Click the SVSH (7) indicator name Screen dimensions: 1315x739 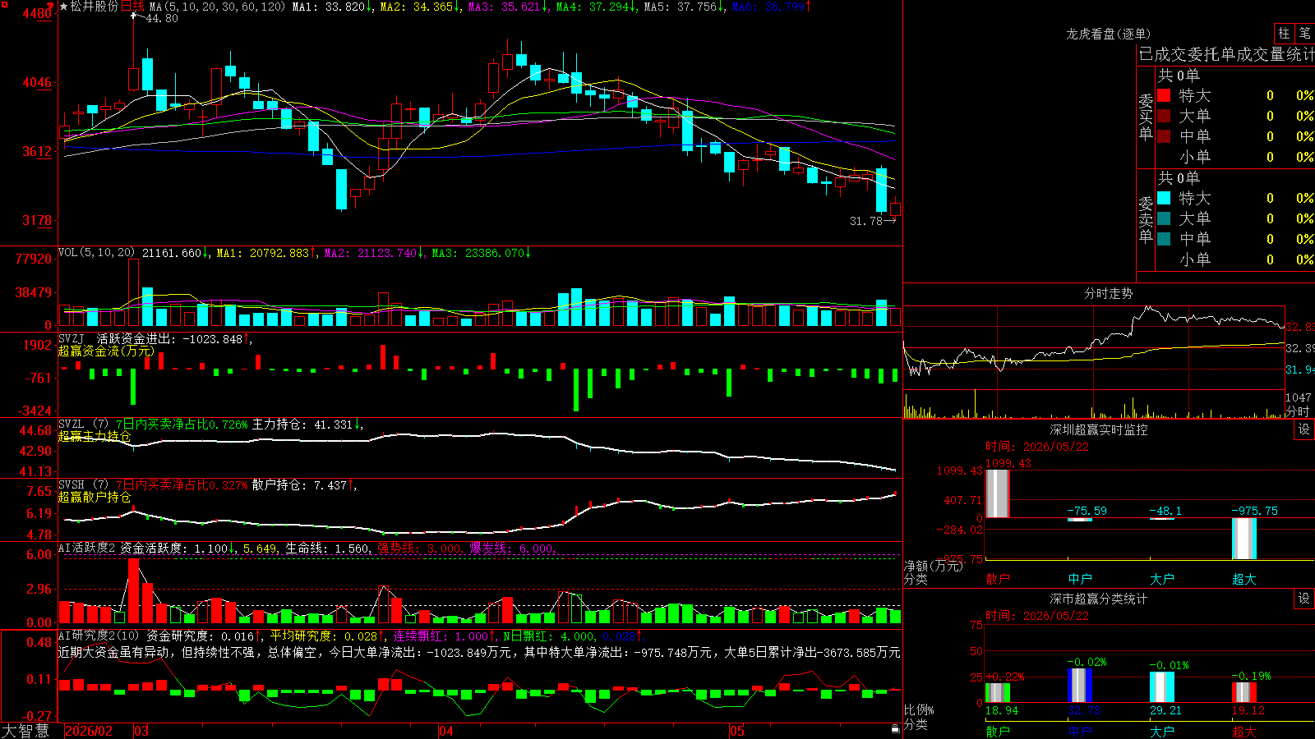pos(84,485)
